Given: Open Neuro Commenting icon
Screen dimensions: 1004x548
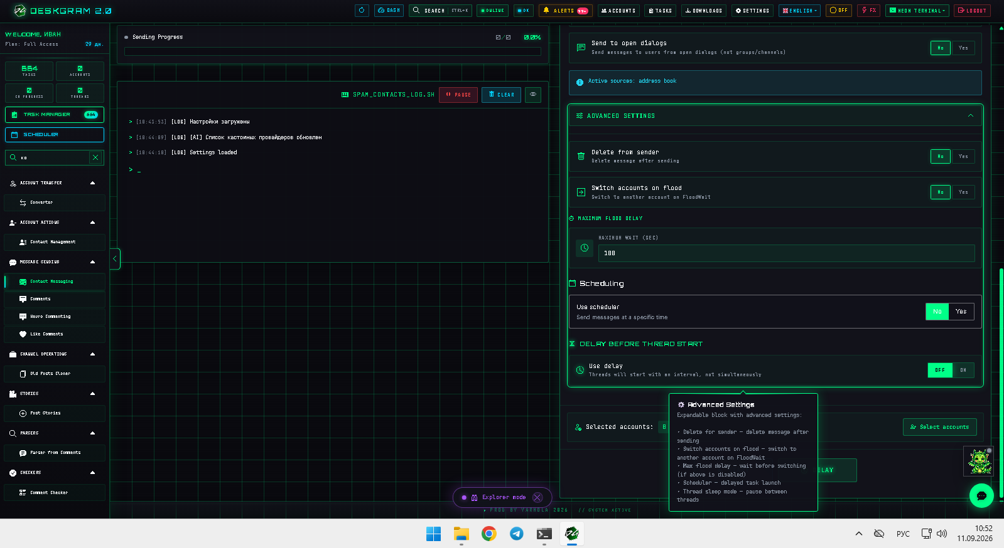Looking at the screenshot, I should pyautogui.click(x=23, y=317).
